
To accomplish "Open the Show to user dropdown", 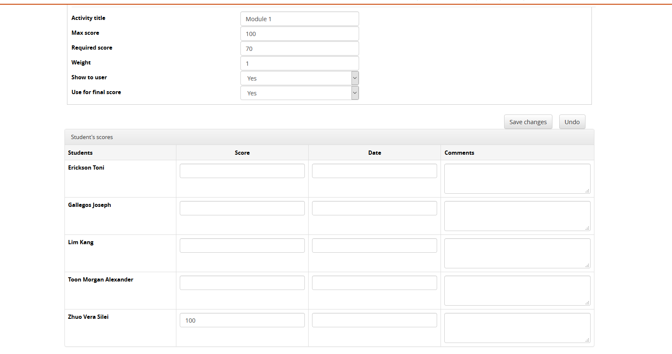I will point(299,78).
